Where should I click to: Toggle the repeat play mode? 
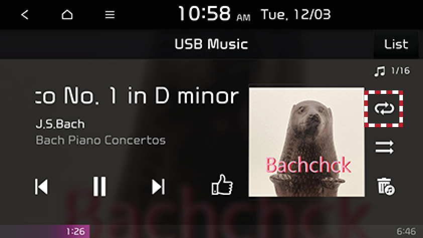[x=384, y=108]
